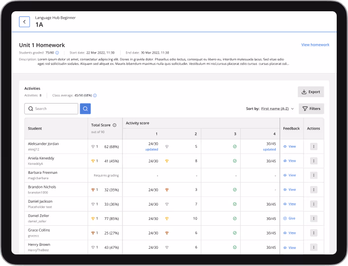This screenshot has width=348, height=266.
Task: Click Henry Brown's green check in activity 3
Action: click(235, 247)
